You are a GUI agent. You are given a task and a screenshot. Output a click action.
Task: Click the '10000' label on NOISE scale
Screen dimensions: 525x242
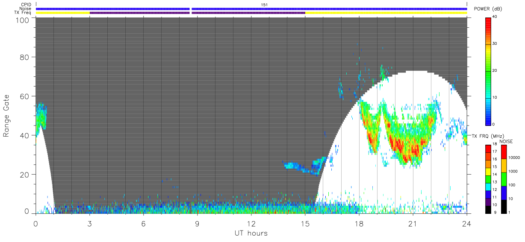pos(513,157)
